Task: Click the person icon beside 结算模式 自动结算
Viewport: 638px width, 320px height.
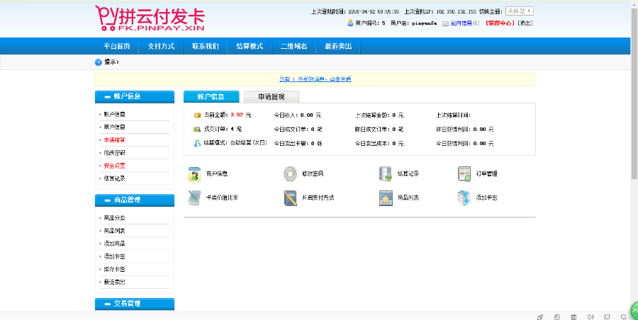Action: (x=197, y=143)
